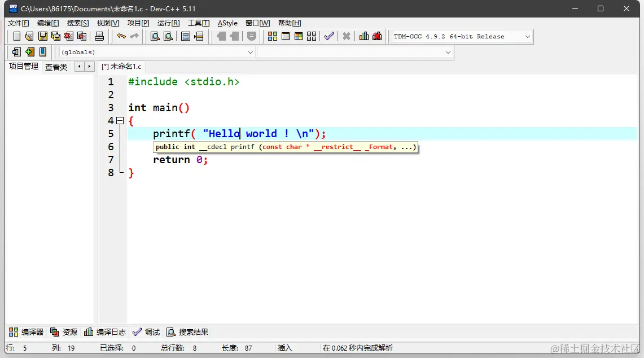
Task: Open 工具[T] menu
Action: point(199,23)
